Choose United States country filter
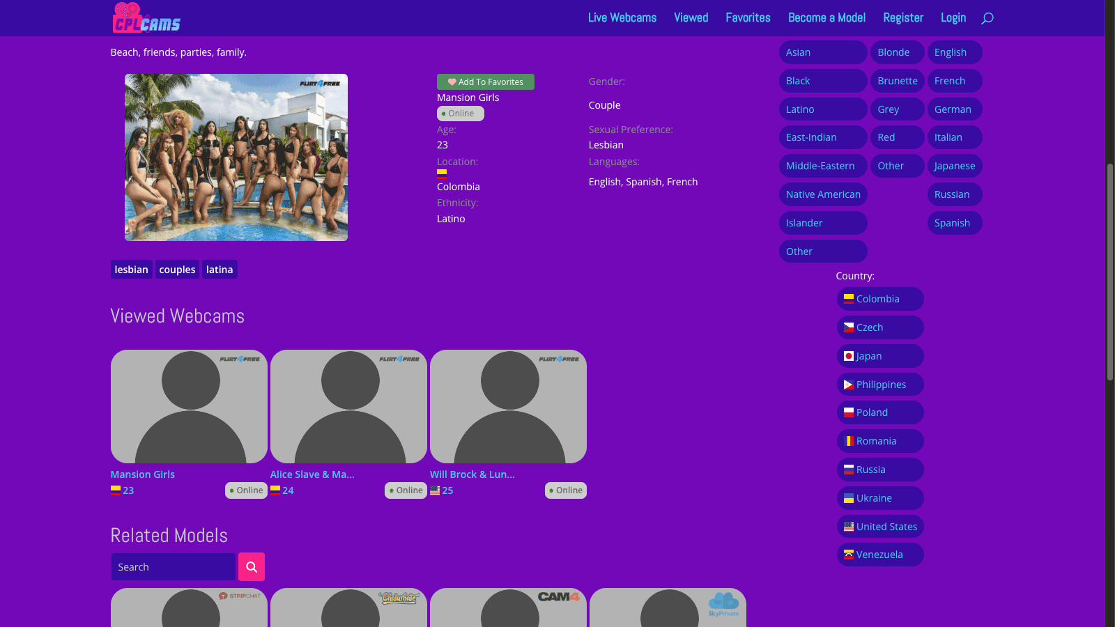Viewport: 1115px width, 627px height. click(x=880, y=527)
